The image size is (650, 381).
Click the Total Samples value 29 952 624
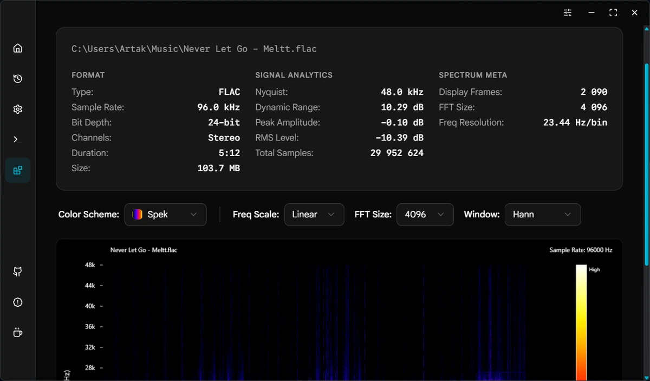pyautogui.click(x=397, y=153)
